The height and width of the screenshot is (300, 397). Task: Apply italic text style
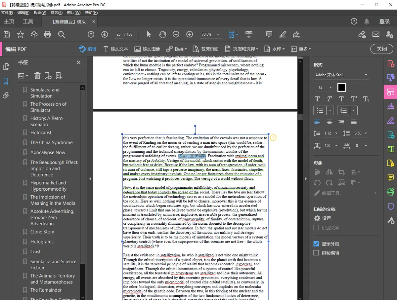tap(329, 99)
